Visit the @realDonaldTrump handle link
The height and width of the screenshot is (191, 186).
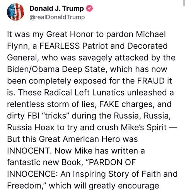pyautogui.click(x=57, y=17)
